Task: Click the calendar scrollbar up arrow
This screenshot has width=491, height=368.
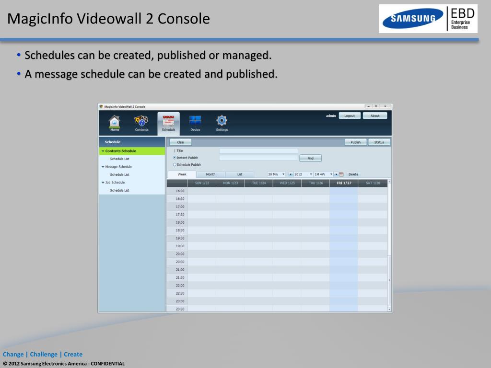Action: tap(389, 181)
